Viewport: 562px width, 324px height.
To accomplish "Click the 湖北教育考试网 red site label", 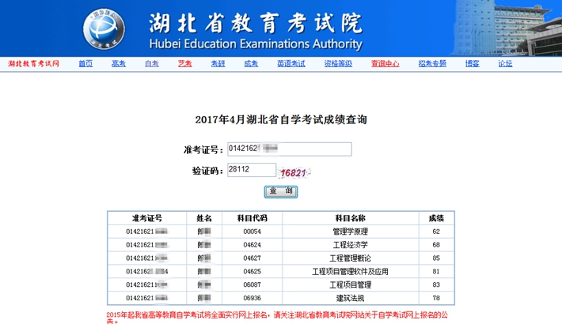I will coord(33,63).
